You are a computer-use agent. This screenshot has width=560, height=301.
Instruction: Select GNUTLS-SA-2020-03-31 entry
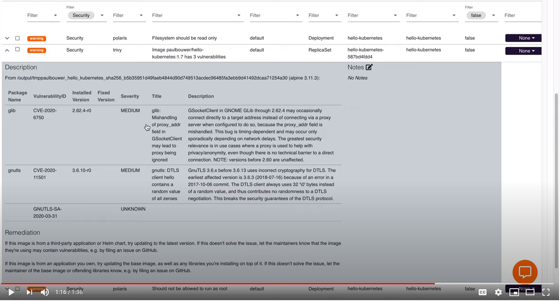tap(48, 213)
